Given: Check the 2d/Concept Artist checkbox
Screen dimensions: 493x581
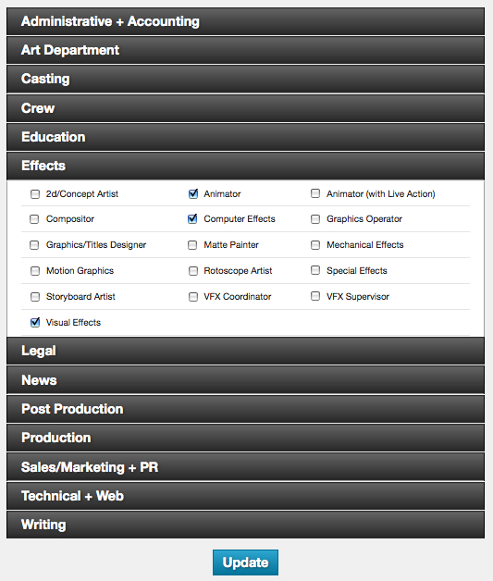Looking at the screenshot, I should click(35, 194).
